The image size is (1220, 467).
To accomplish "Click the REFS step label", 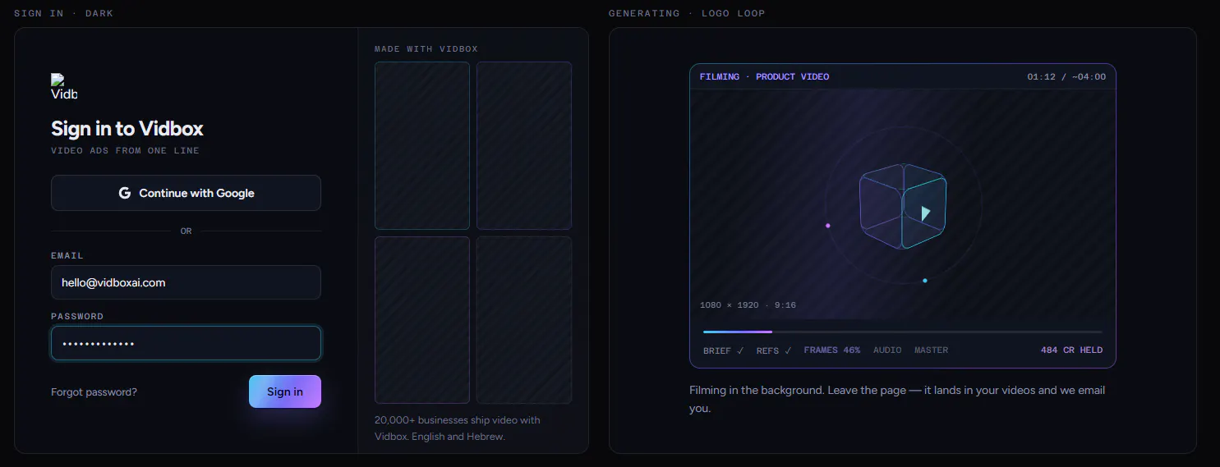I will 774,350.
